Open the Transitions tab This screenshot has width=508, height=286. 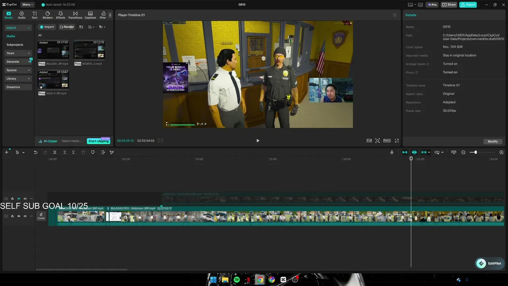[75, 15]
